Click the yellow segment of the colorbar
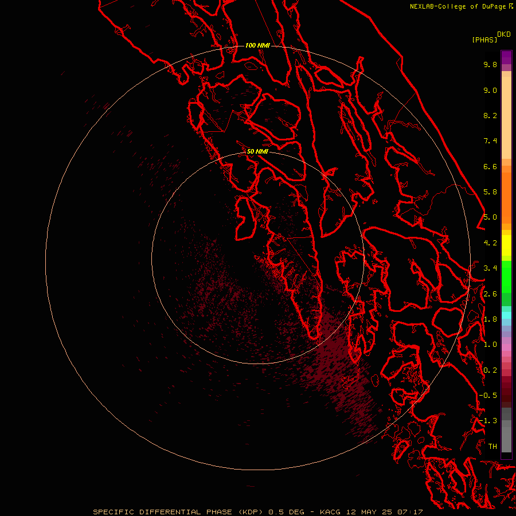 tap(506, 245)
